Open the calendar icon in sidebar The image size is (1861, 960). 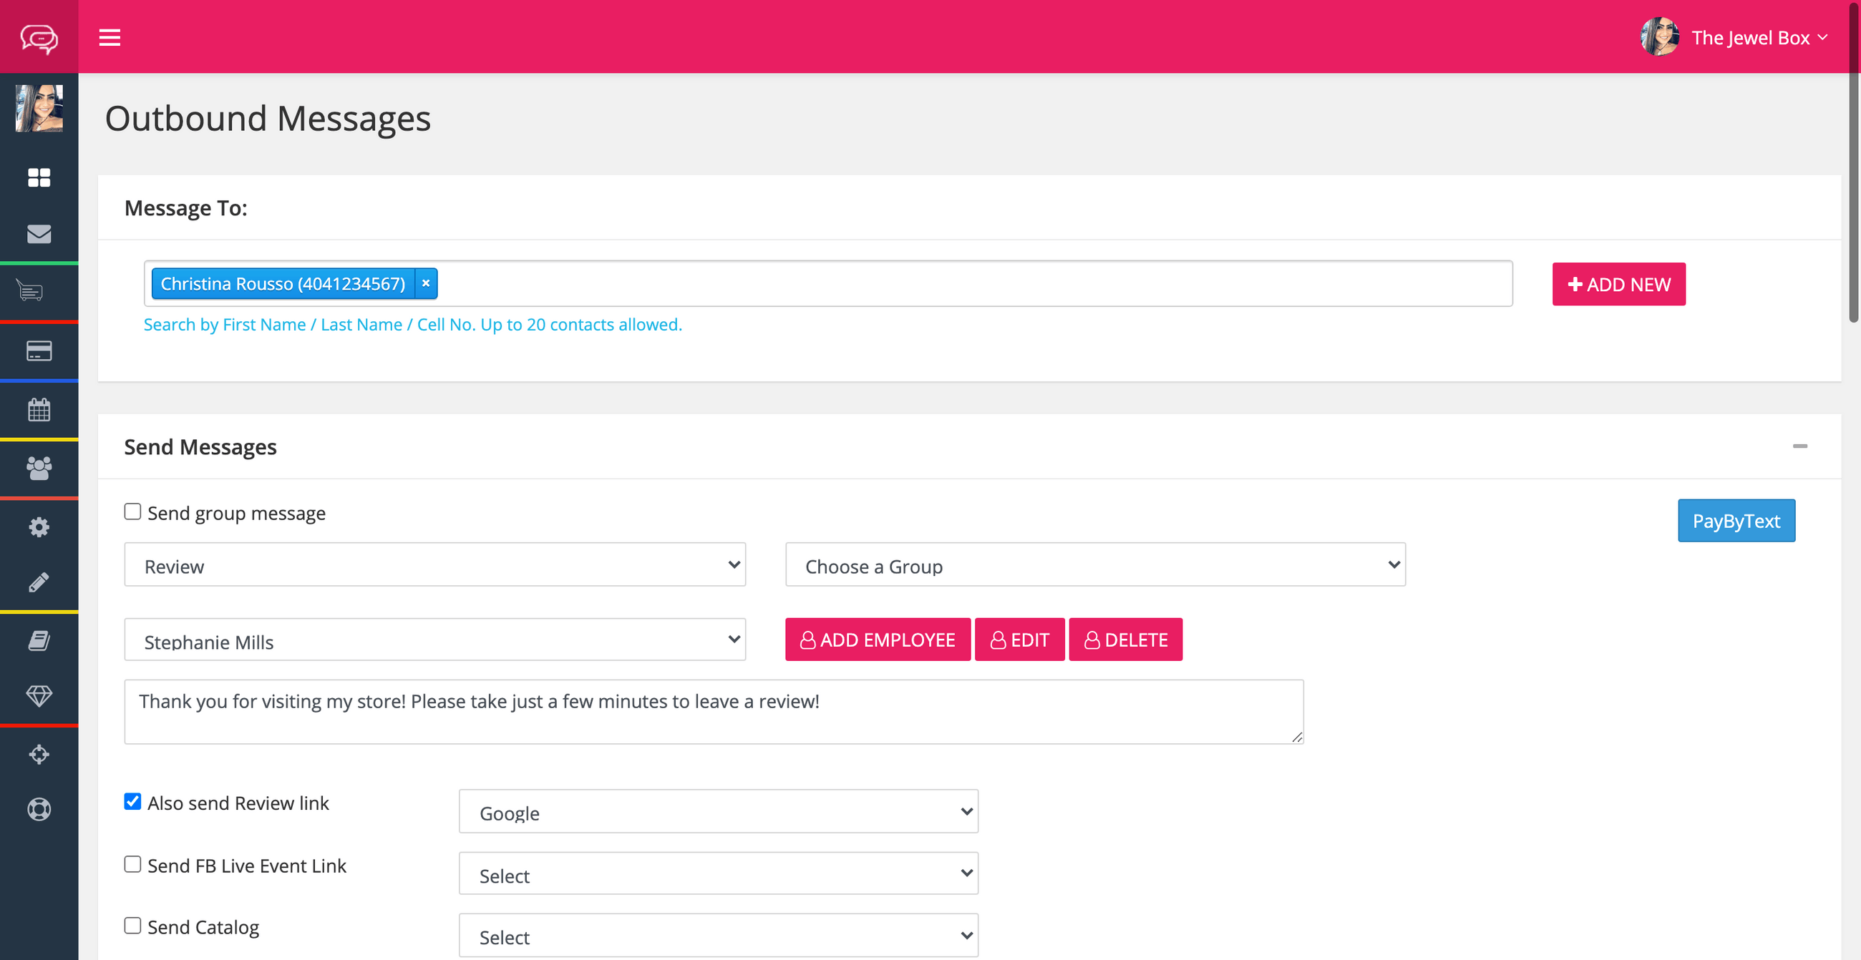pyautogui.click(x=39, y=410)
